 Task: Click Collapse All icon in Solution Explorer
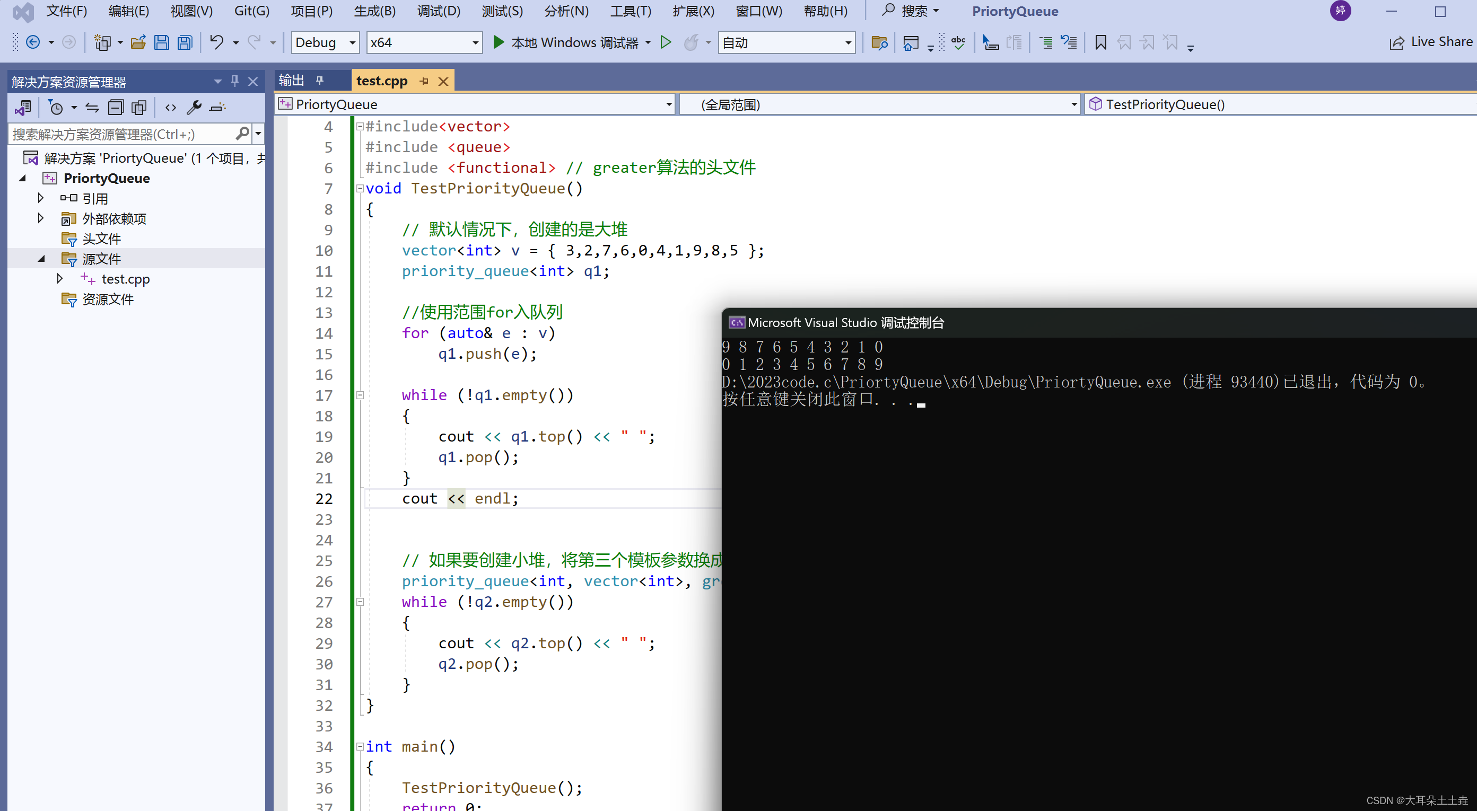pos(116,107)
